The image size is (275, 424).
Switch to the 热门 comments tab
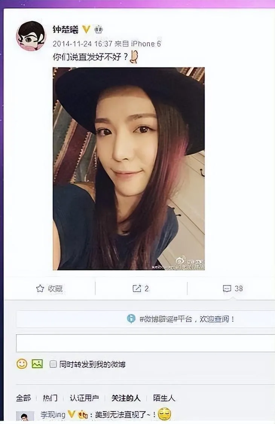(50, 398)
